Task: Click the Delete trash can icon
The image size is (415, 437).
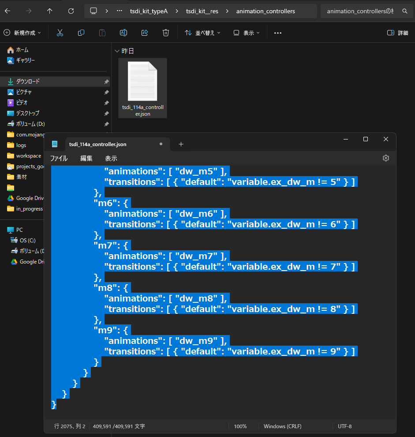Action: pos(166,33)
